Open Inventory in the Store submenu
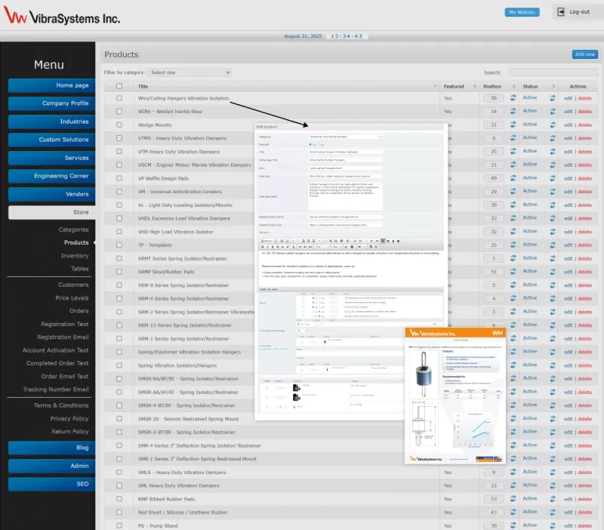Screen dimensions: 604x530 (75, 256)
